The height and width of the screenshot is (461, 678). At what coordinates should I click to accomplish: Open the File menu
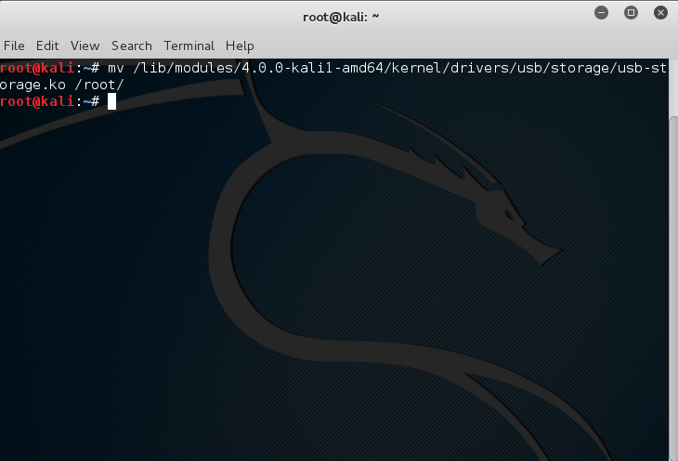click(14, 46)
